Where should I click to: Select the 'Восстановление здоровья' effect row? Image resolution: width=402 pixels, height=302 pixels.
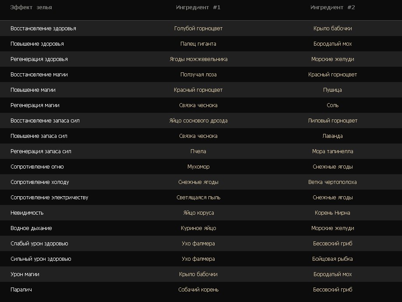(43, 29)
